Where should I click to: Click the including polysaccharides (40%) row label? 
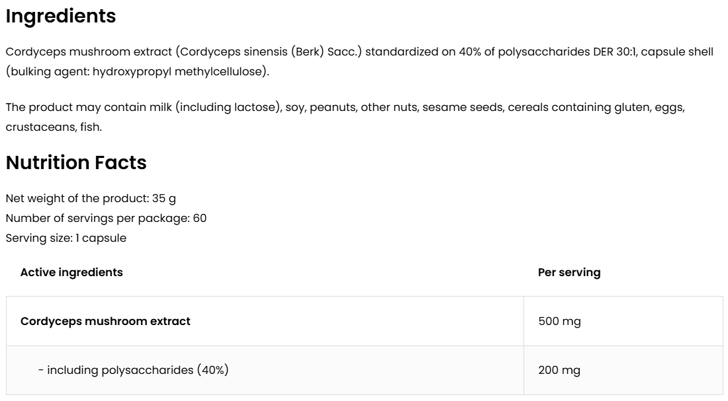click(x=133, y=370)
